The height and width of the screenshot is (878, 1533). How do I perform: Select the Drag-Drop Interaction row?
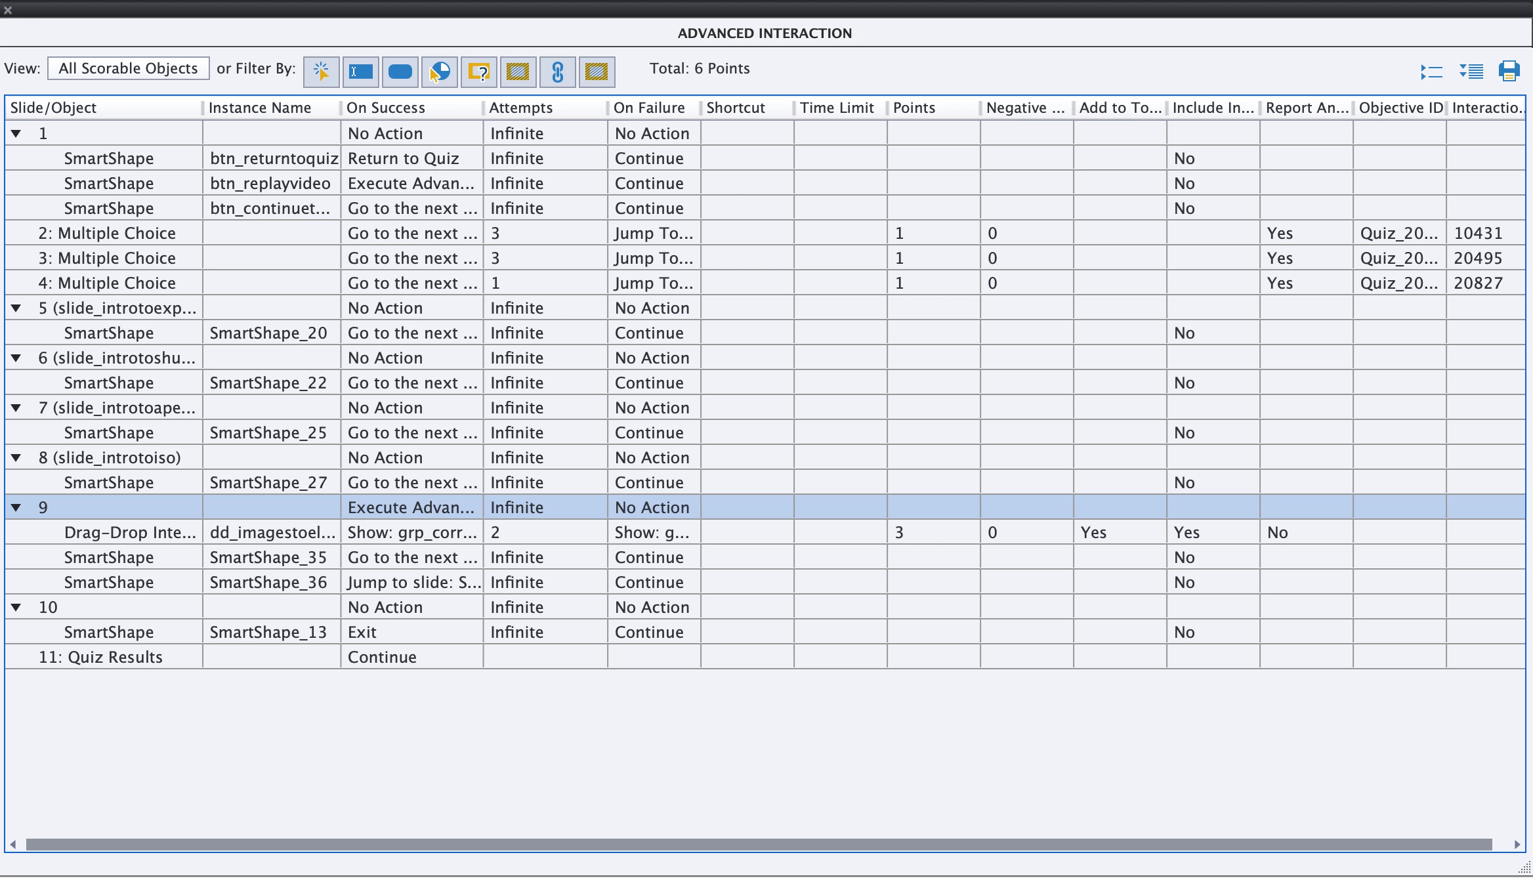[130, 532]
